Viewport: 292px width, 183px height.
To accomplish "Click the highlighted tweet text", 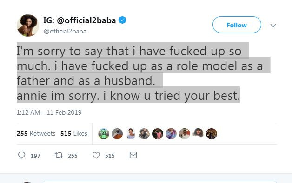I will (x=143, y=72).
